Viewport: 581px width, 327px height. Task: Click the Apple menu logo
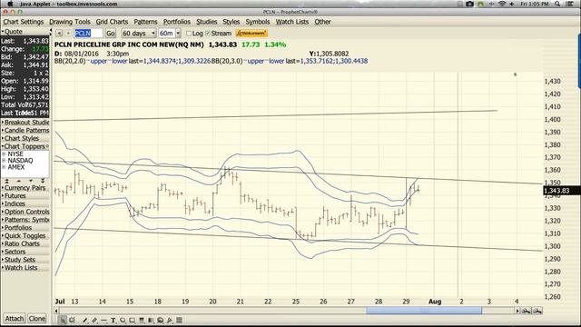11,4
